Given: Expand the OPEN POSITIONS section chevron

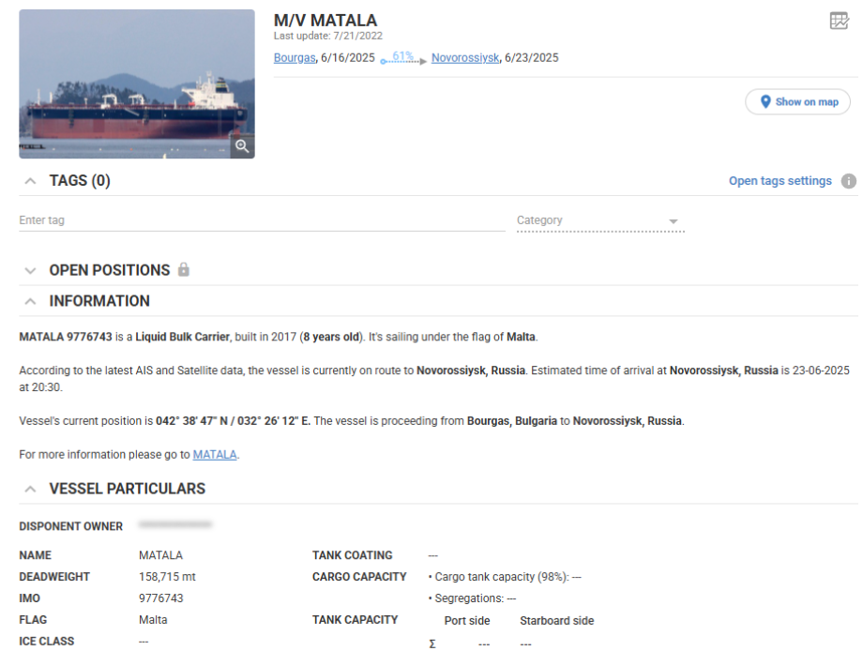Looking at the screenshot, I should (31, 271).
